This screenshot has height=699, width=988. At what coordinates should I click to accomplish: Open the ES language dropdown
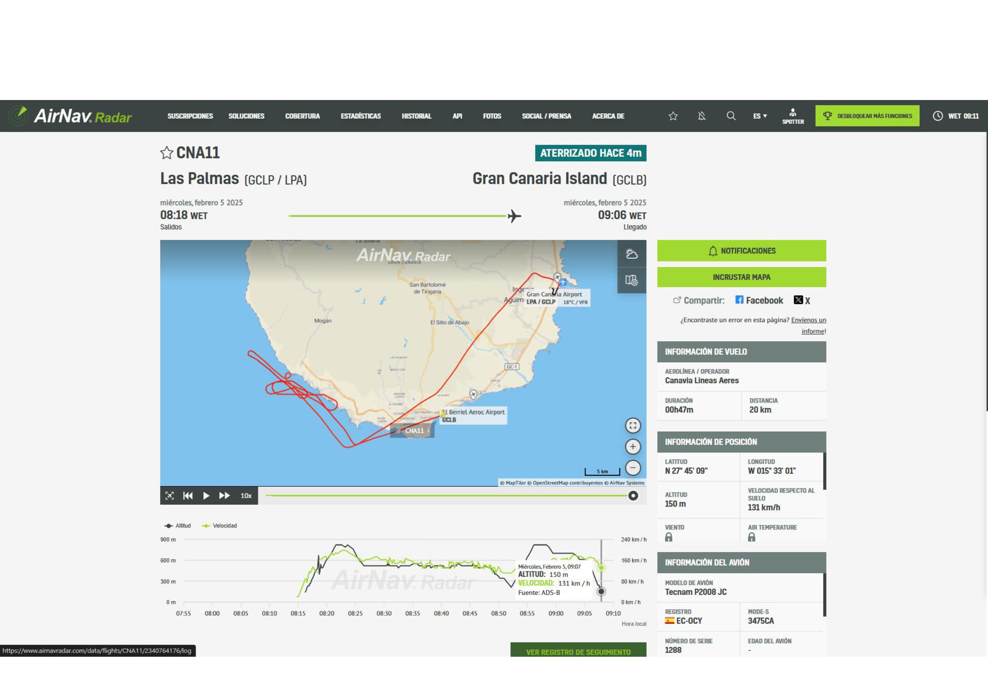click(x=760, y=116)
